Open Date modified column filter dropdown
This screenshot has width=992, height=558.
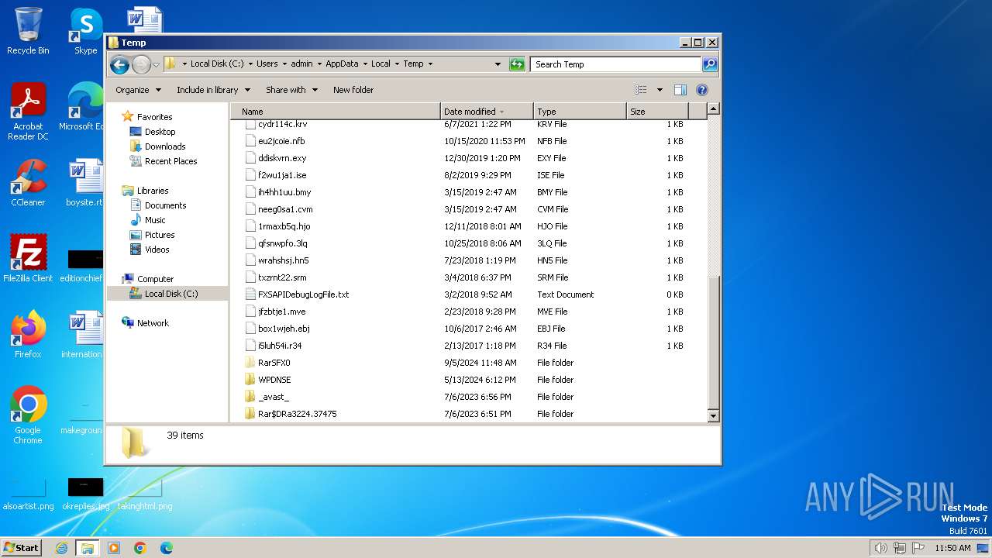502,112
